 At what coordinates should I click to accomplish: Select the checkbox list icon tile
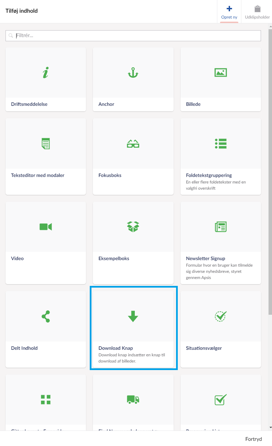click(220, 399)
